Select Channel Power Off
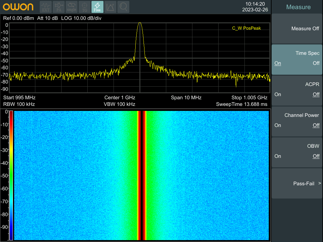Image resolution: width=323 pixels, height=242 pixels. 316,125
